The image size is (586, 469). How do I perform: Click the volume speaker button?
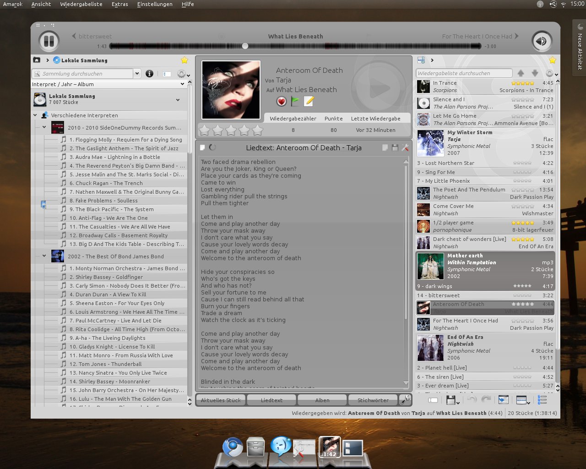pos(542,41)
